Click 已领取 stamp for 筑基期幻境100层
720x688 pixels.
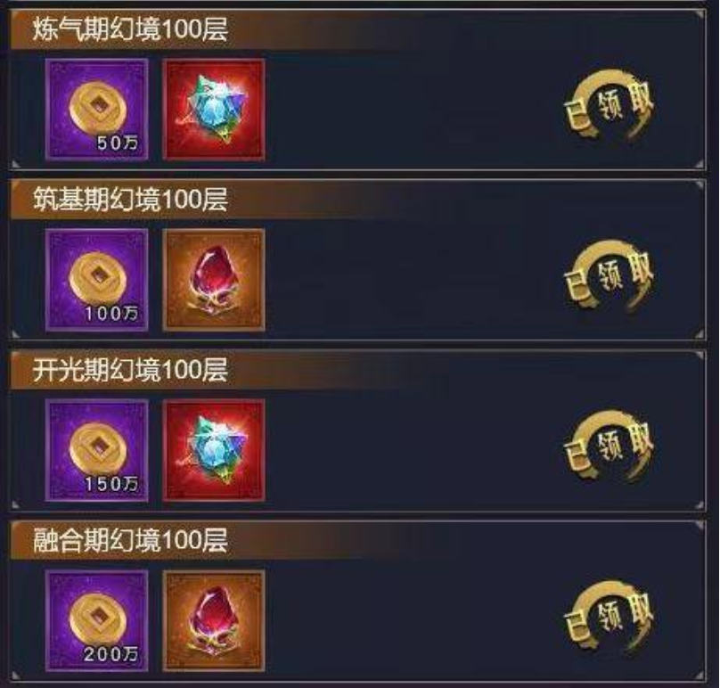click(609, 275)
